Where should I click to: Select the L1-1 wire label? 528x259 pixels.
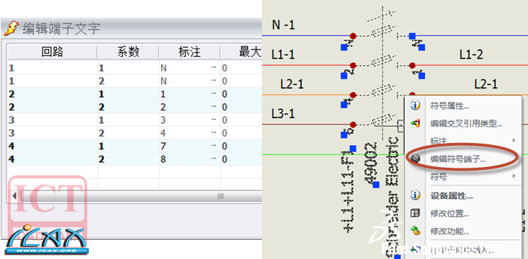pos(283,54)
